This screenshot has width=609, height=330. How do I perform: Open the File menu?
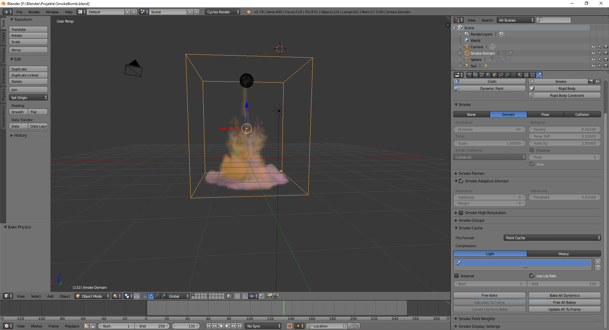pos(19,12)
